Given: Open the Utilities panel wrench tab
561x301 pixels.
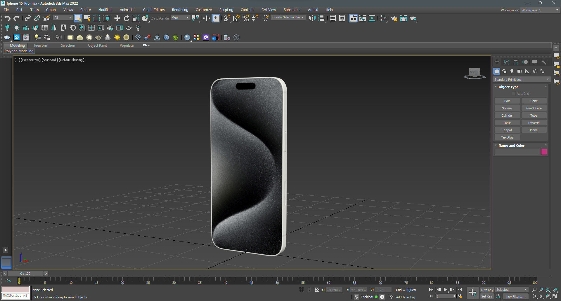Looking at the screenshot, I should tap(544, 62).
